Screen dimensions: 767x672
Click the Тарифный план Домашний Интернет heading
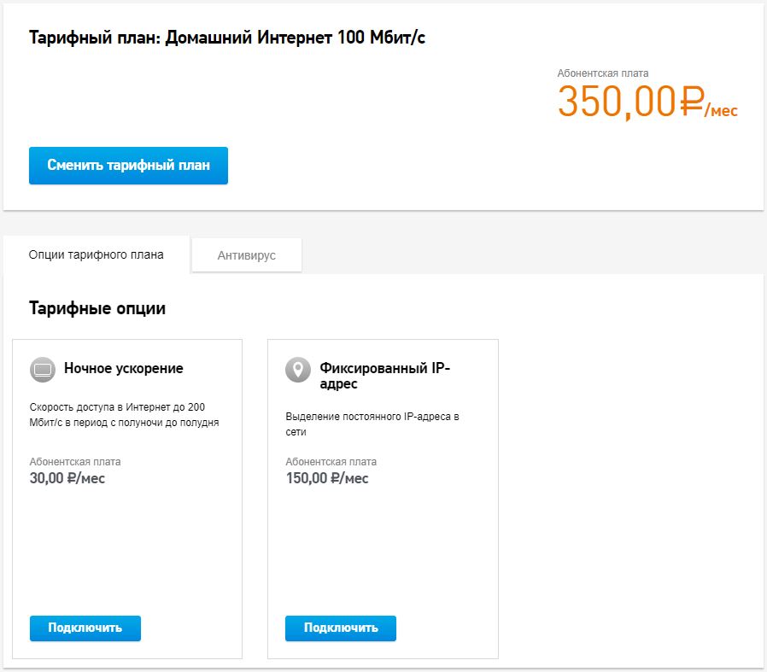click(x=227, y=38)
